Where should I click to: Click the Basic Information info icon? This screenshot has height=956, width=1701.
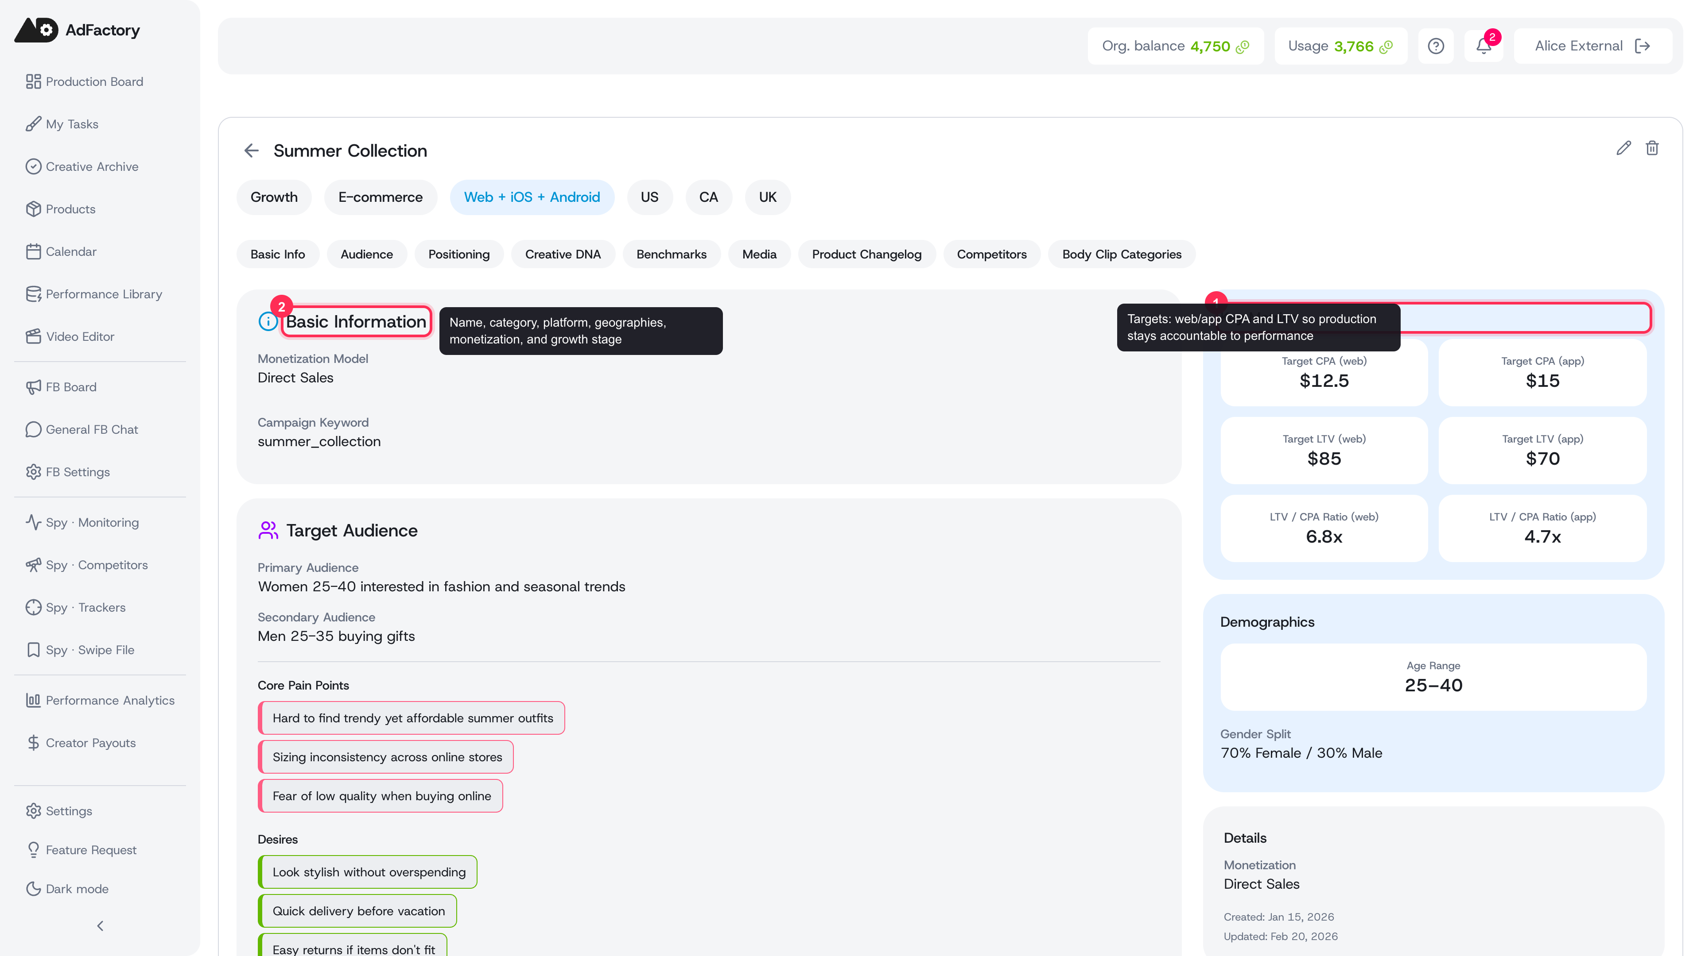268,321
